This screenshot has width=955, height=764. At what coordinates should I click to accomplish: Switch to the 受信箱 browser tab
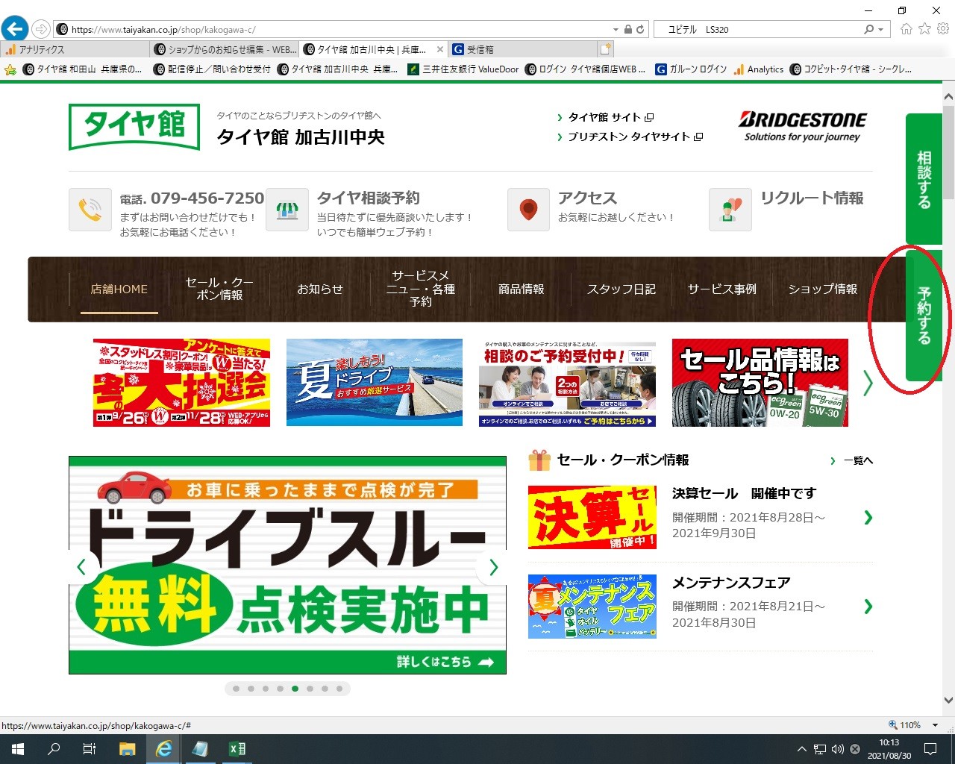pos(480,50)
